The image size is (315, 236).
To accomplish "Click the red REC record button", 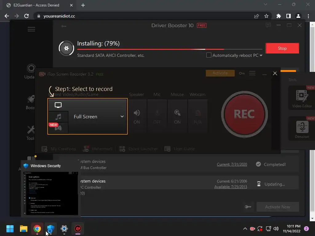I will (x=244, y=114).
